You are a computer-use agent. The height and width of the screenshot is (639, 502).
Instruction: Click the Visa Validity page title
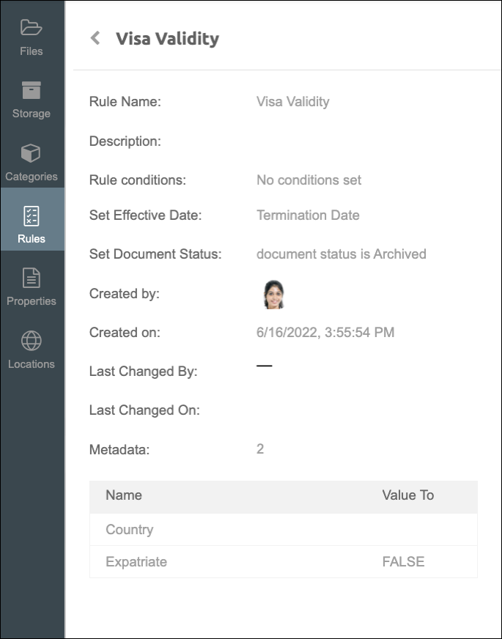click(167, 38)
